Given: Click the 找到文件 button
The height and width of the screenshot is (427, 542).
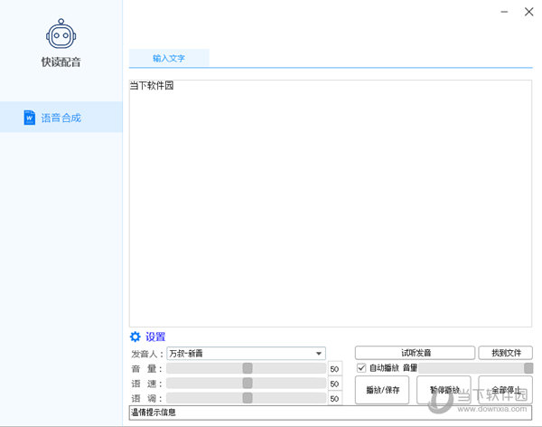Looking at the screenshot, I should [506, 353].
